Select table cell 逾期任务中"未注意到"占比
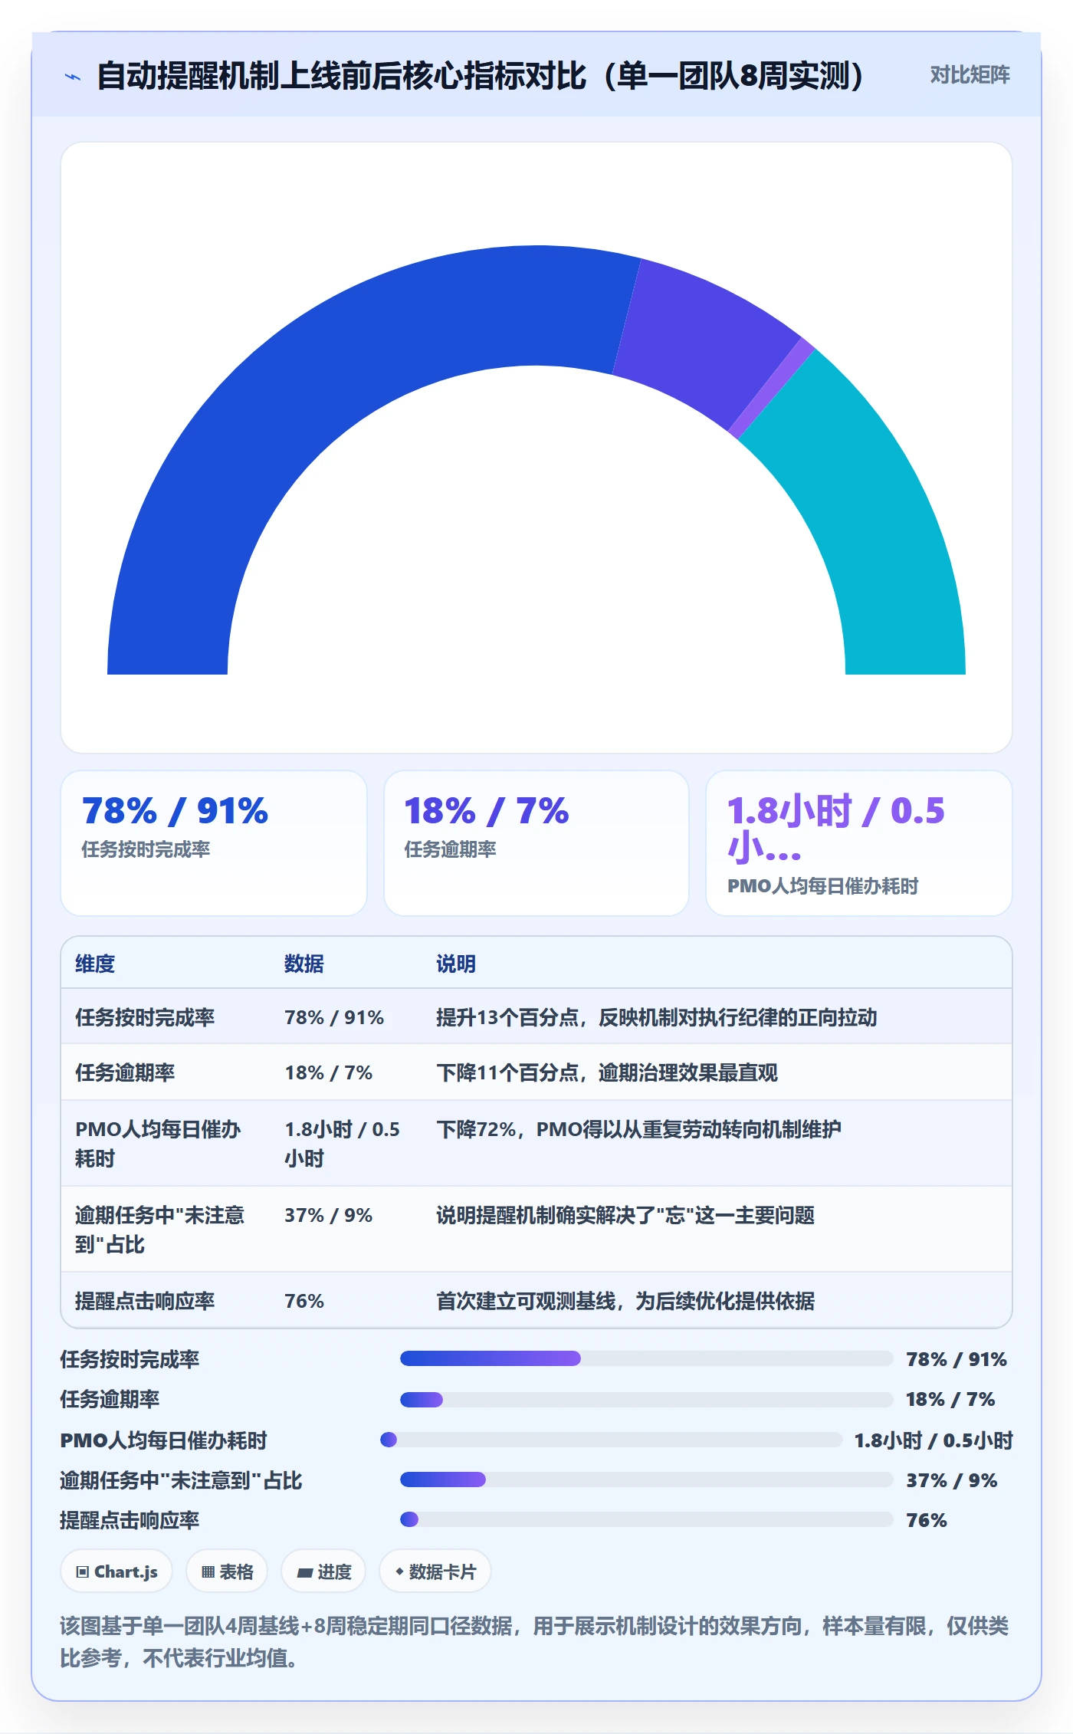The width and height of the screenshot is (1073, 1734). tap(159, 1230)
